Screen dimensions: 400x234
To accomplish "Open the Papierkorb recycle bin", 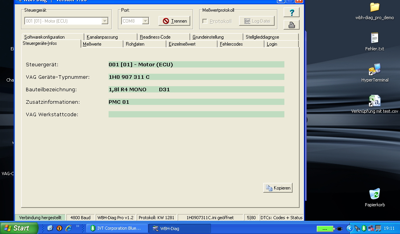I will point(375,198).
